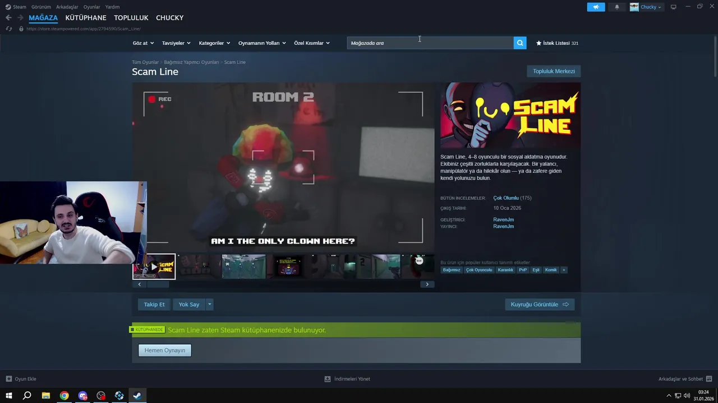Open the Karanlık tag
718x403 pixels.
pyautogui.click(x=505, y=270)
